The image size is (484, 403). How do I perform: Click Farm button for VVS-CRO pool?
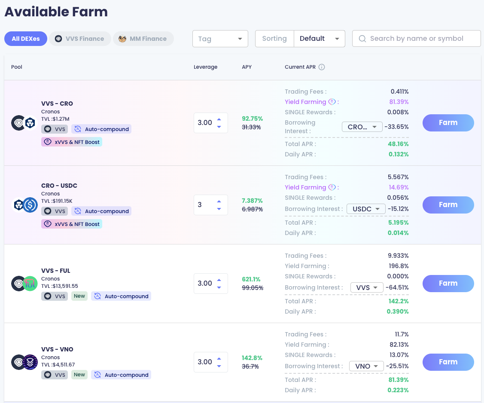448,123
